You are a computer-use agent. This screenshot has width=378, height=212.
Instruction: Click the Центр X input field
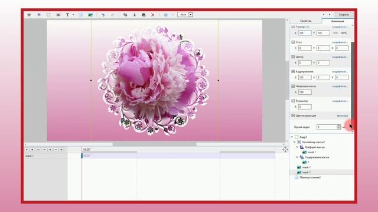point(305,63)
